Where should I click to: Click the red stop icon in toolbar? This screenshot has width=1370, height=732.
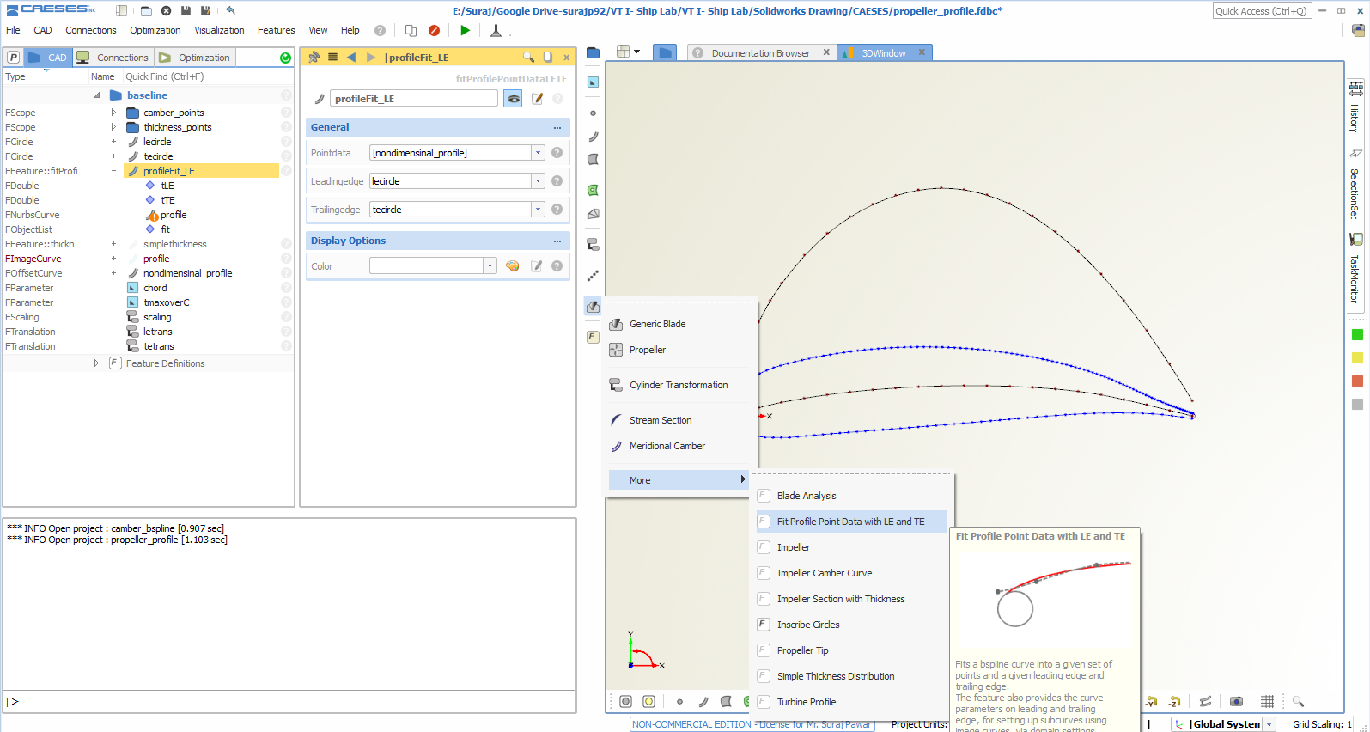(x=434, y=30)
